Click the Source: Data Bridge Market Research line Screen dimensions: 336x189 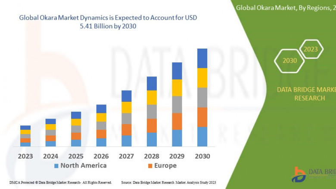[x=168, y=183]
